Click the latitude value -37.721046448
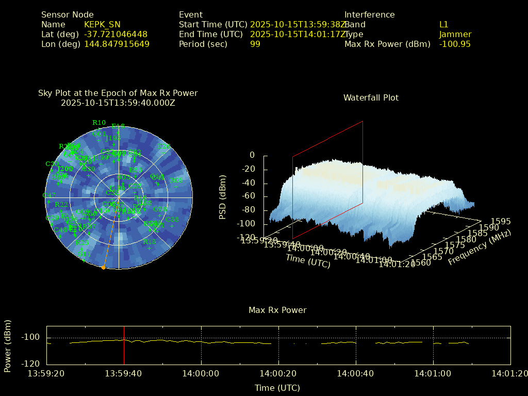The width and height of the screenshot is (528, 396). click(115, 34)
